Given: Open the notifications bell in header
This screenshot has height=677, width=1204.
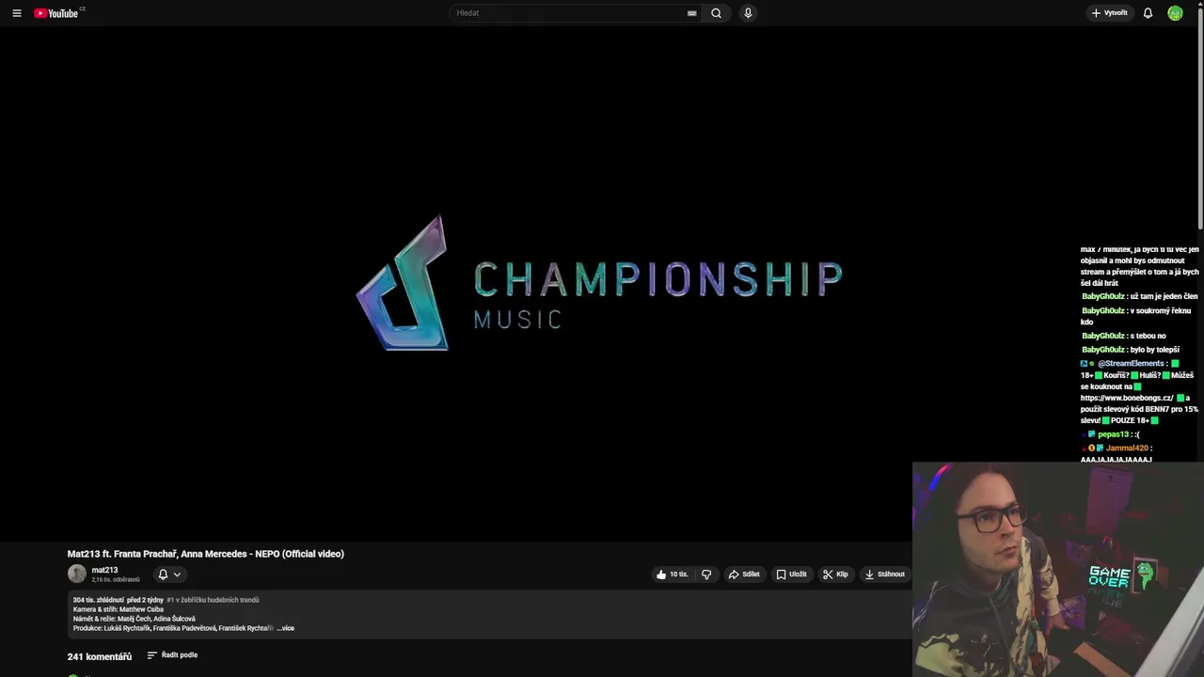Looking at the screenshot, I should [x=1148, y=13].
